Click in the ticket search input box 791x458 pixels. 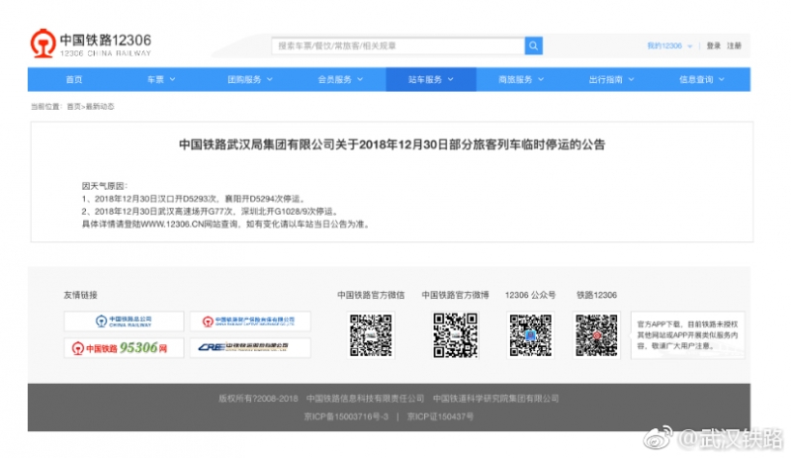coord(396,46)
